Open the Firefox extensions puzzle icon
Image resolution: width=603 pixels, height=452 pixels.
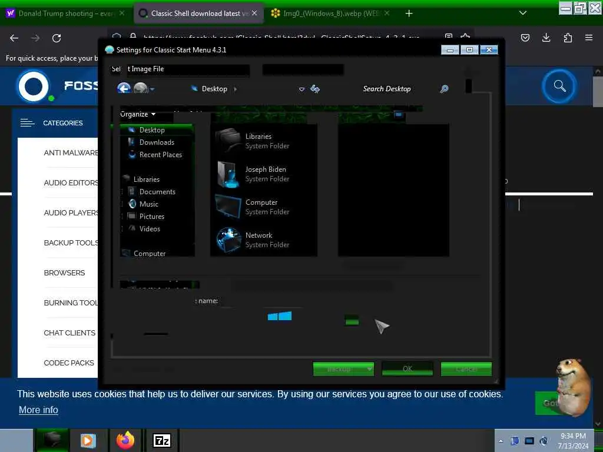pos(568,38)
